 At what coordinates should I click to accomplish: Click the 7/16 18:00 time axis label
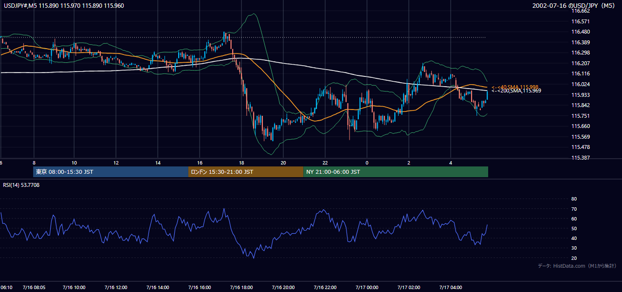tap(242, 288)
